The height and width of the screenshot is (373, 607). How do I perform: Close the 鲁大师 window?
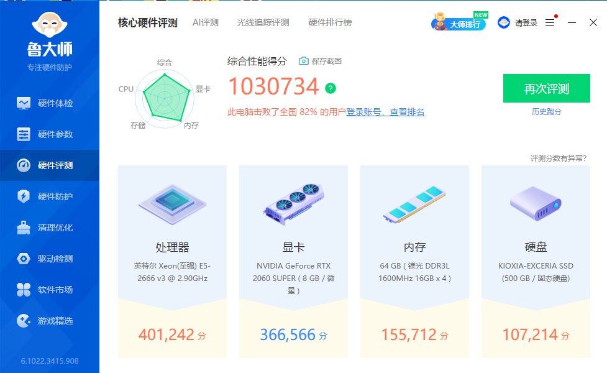(593, 22)
